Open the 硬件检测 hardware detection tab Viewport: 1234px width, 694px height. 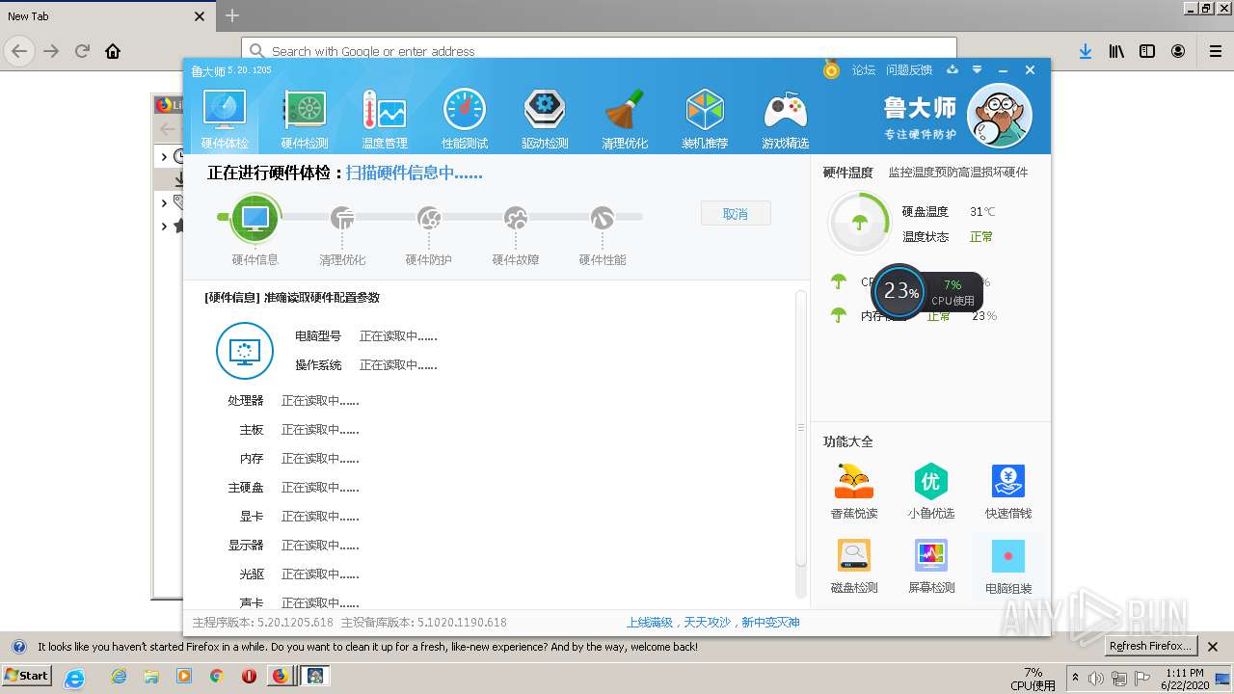pyautogui.click(x=305, y=120)
